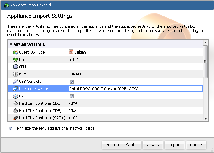
Task: Click the second IDE controller icon
Action: [x=15, y=111]
